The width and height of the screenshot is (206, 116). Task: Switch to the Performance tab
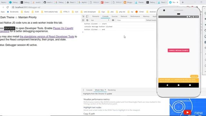[135, 16]
